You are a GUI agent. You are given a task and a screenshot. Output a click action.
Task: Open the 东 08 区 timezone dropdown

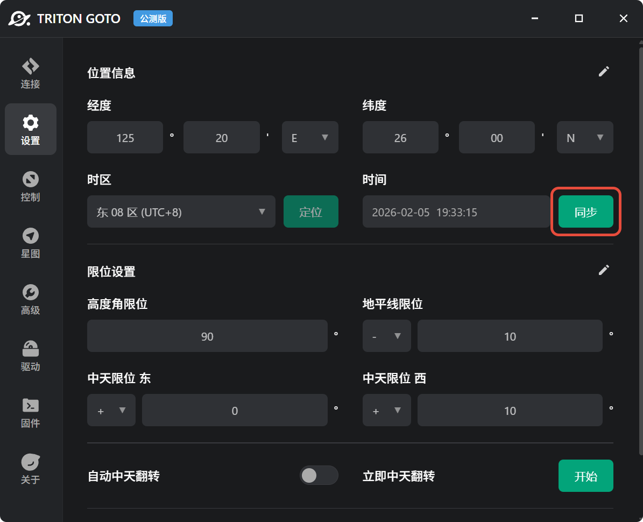181,211
